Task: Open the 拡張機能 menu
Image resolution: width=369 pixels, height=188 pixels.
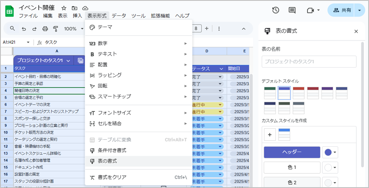Action: tap(160, 16)
